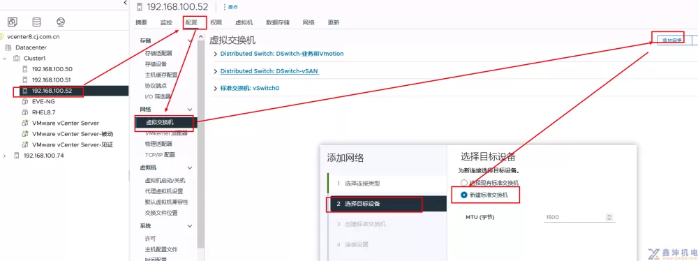This screenshot has height=261, width=698.
Task: Click host icon beside 192.168.100.74
Action: click(17, 156)
